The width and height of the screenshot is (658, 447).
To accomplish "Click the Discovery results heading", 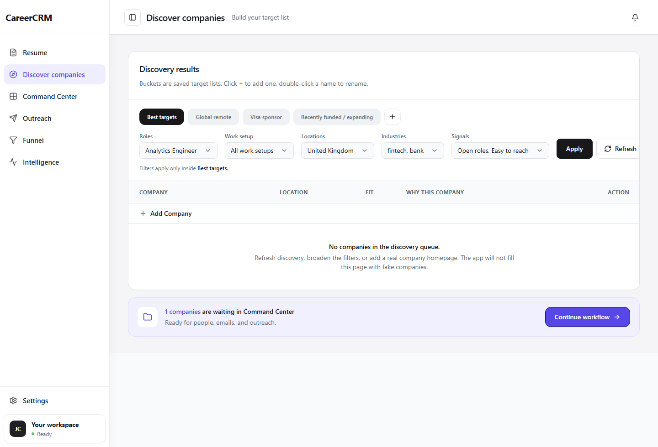I will pos(169,69).
